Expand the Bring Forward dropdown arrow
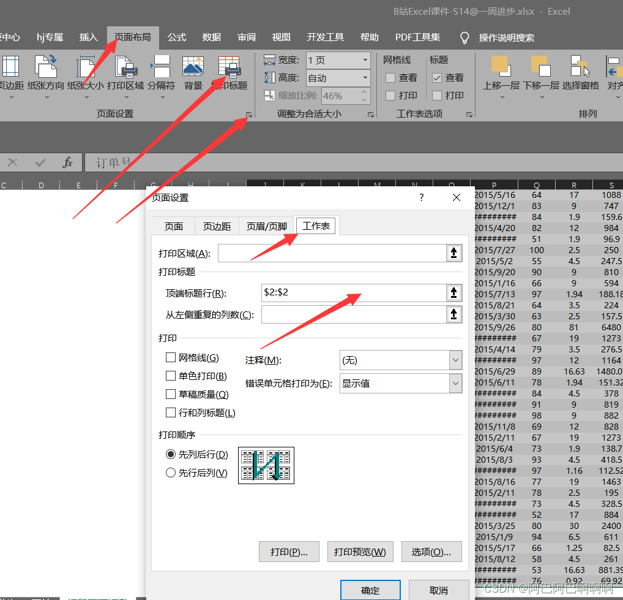The width and height of the screenshot is (623, 600). (x=502, y=97)
